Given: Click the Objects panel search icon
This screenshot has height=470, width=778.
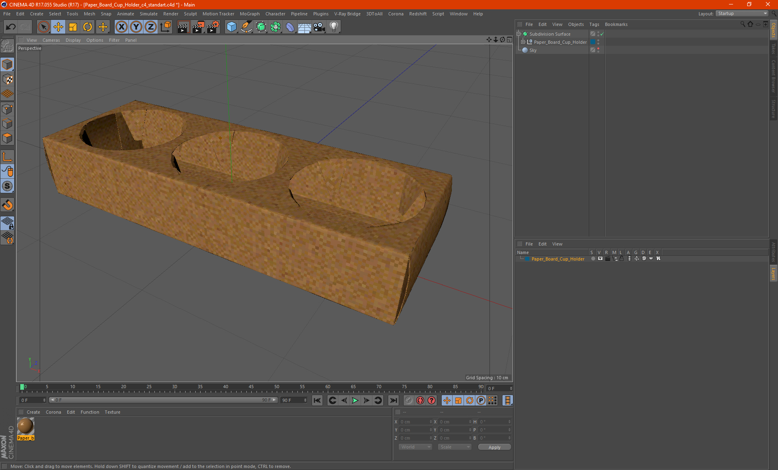Looking at the screenshot, I should click(743, 24).
